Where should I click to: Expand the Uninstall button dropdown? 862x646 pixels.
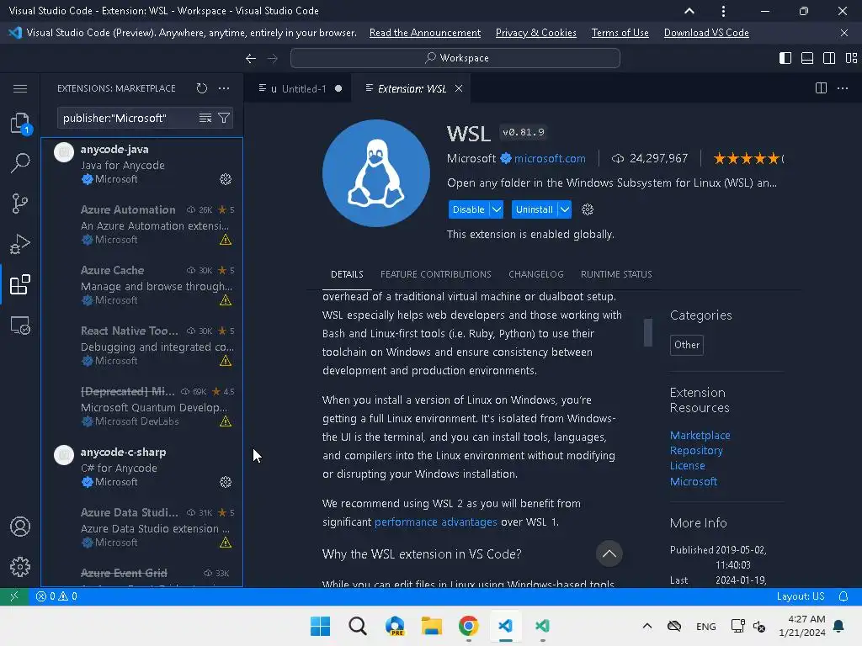[x=565, y=209]
